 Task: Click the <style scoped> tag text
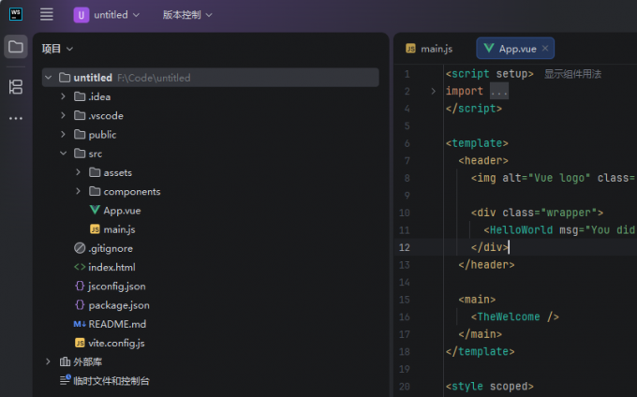click(x=490, y=386)
